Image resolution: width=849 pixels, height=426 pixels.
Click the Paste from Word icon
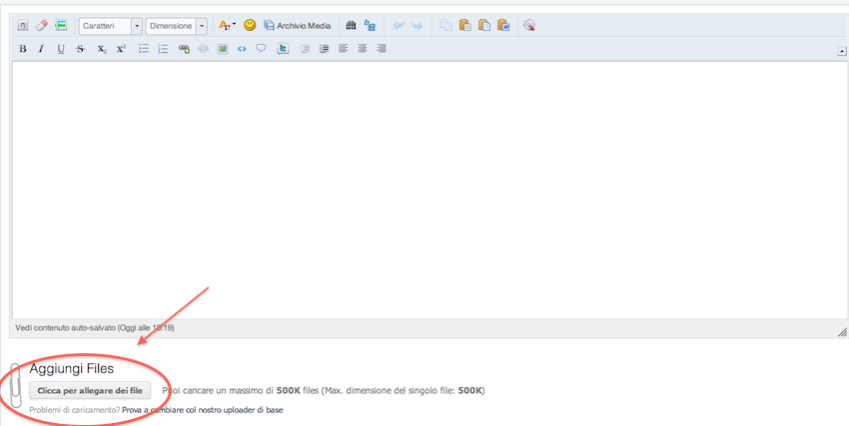coord(503,26)
